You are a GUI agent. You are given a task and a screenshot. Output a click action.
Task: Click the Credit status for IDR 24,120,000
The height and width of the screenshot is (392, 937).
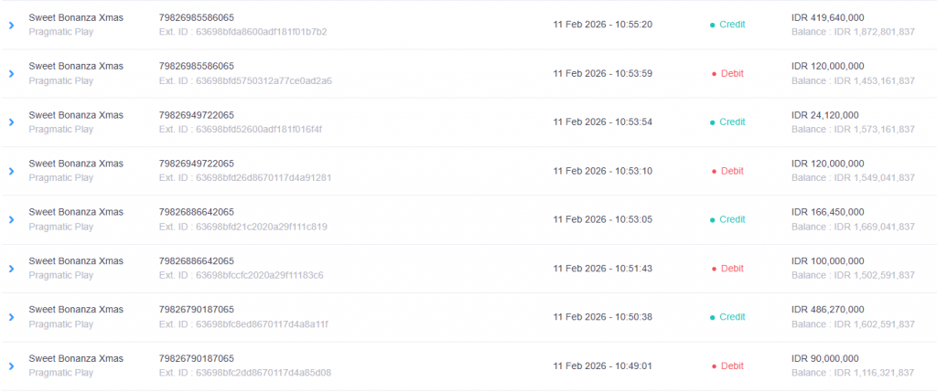click(x=731, y=122)
